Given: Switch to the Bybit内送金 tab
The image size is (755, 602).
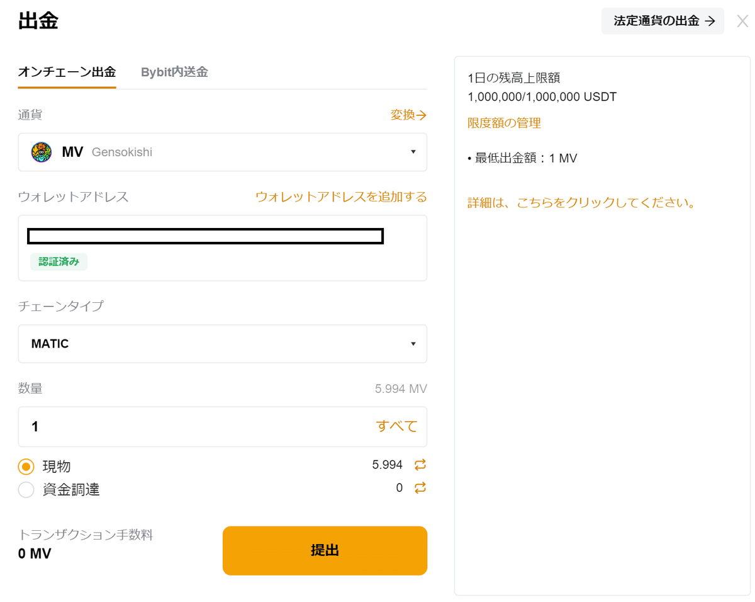Looking at the screenshot, I should (174, 72).
